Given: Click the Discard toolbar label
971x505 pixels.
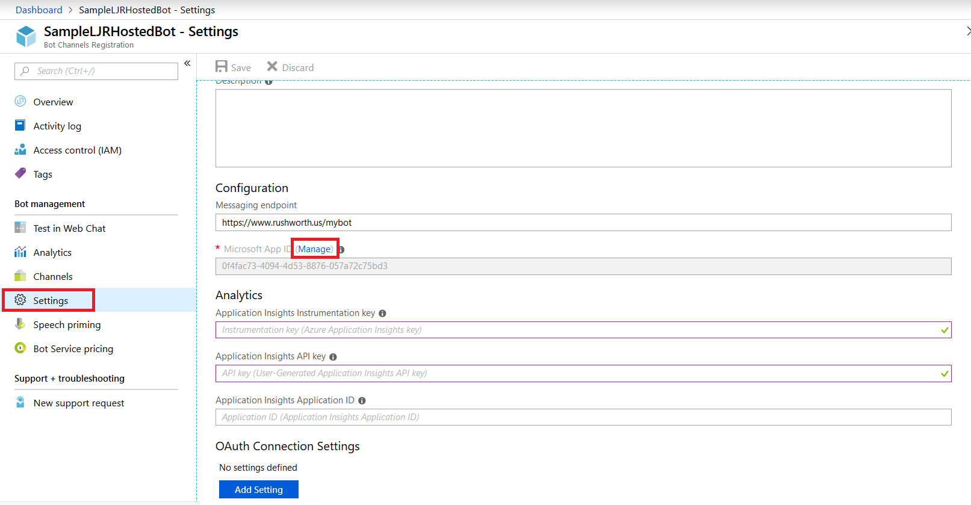Looking at the screenshot, I should 298,67.
